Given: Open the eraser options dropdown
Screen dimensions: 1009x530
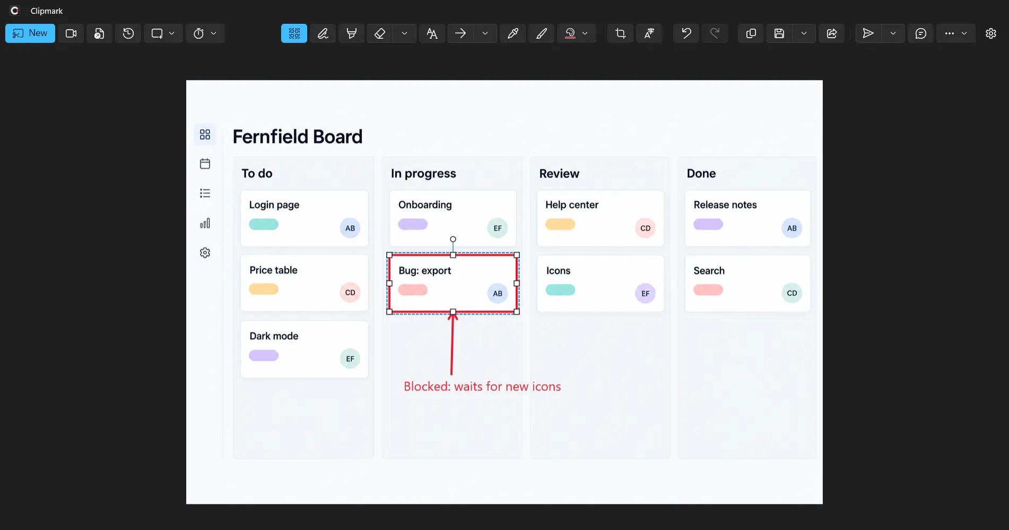Looking at the screenshot, I should click(x=405, y=33).
